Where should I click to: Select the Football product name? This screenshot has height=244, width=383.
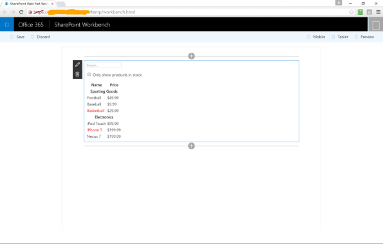pos(94,98)
